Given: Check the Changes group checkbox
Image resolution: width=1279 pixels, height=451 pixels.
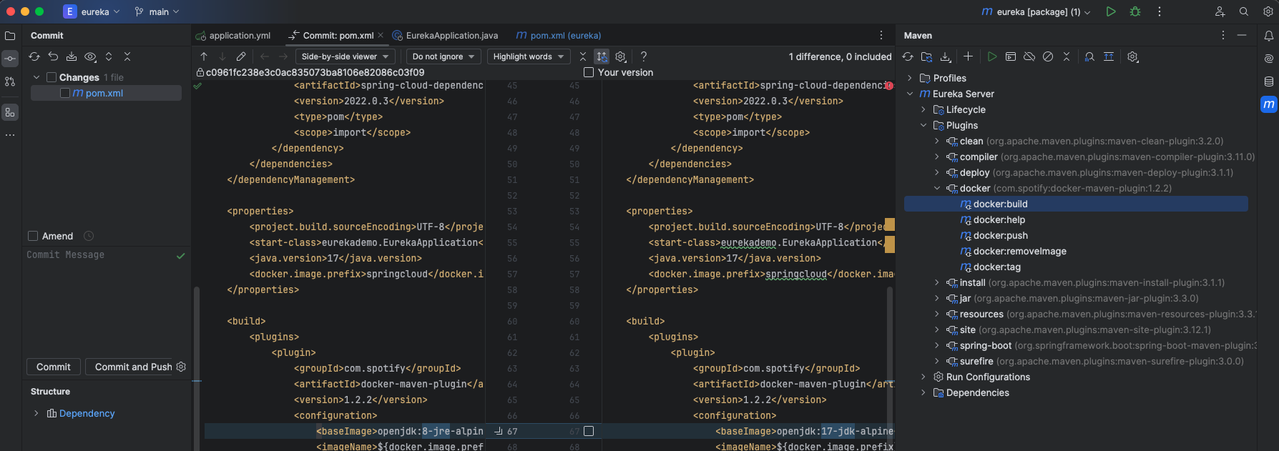Looking at the screenshot, I should [52, 77].
